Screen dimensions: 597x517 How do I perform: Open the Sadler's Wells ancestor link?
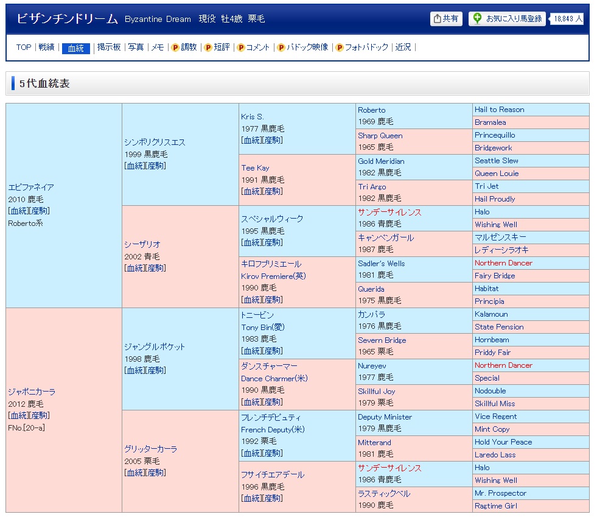click(x=381, y=264)
